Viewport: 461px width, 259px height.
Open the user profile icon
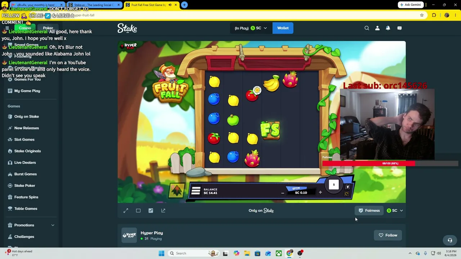coord(377,28)
